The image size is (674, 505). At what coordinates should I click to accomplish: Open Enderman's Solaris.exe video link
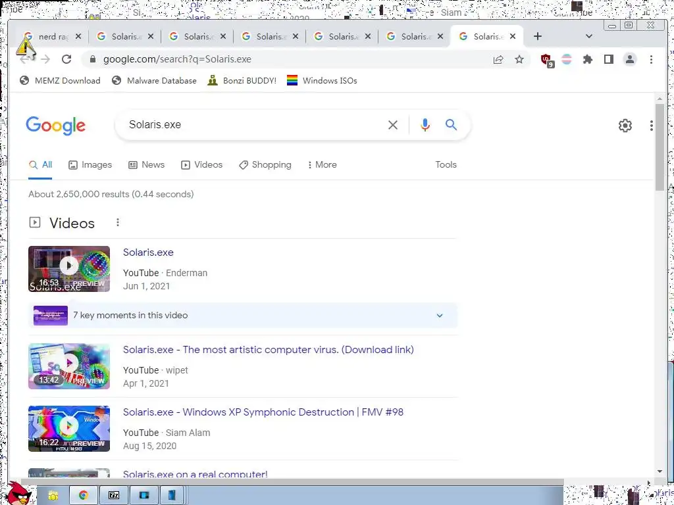pos(148,252)
